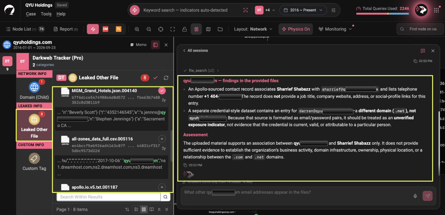Open the map view icon
445x215 pixels.
(x=208, y=29)
